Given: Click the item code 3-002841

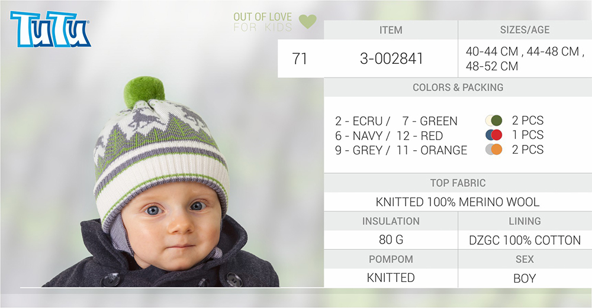Looking at the screenshot, I should pos(391,59).
